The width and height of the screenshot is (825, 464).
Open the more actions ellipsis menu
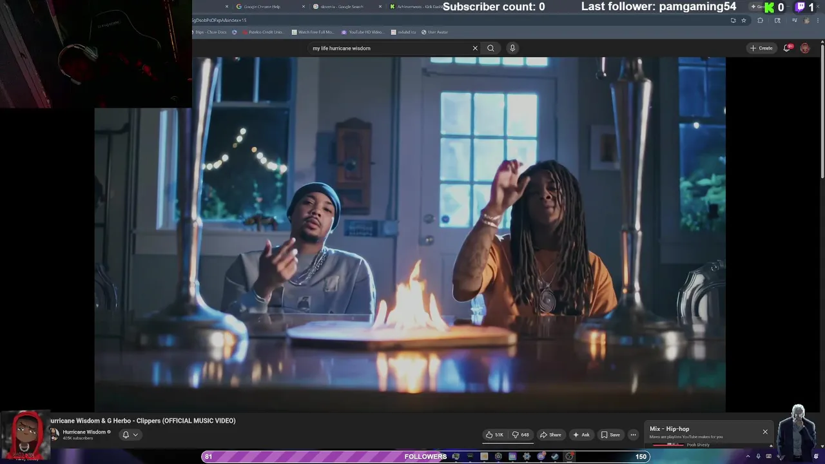[633, 434]
